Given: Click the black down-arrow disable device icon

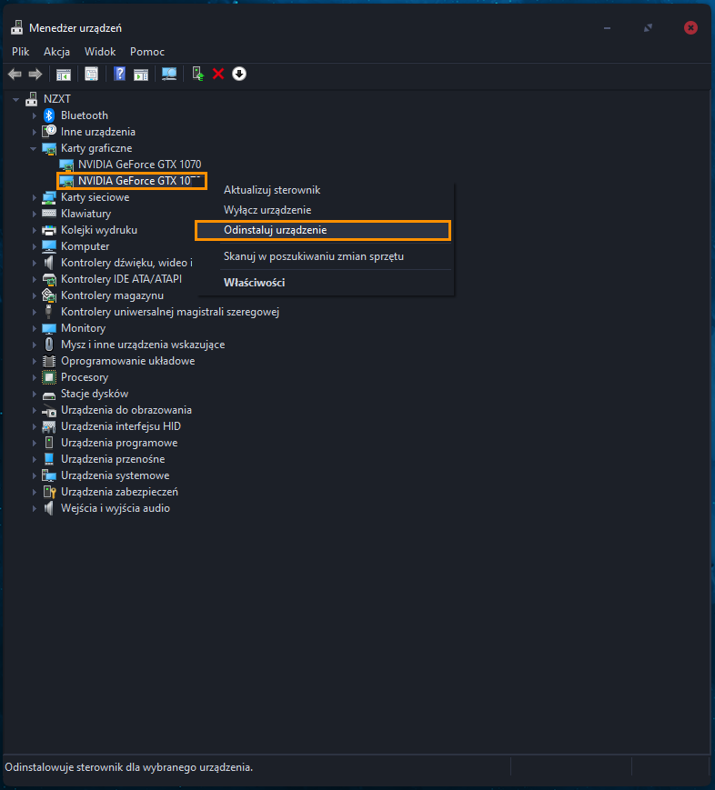Looking at the screenshot, I should 239,74.
